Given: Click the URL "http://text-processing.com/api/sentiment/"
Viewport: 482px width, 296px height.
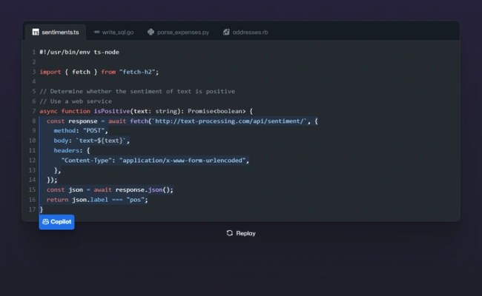Looking at the screenshot, I should point(229,121).
